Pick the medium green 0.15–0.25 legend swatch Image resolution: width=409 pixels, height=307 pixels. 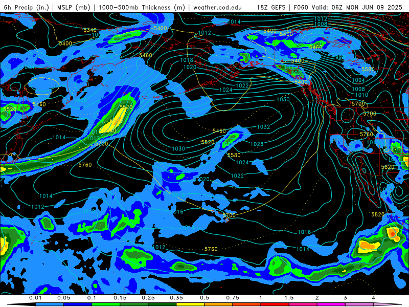pos(134,304)
